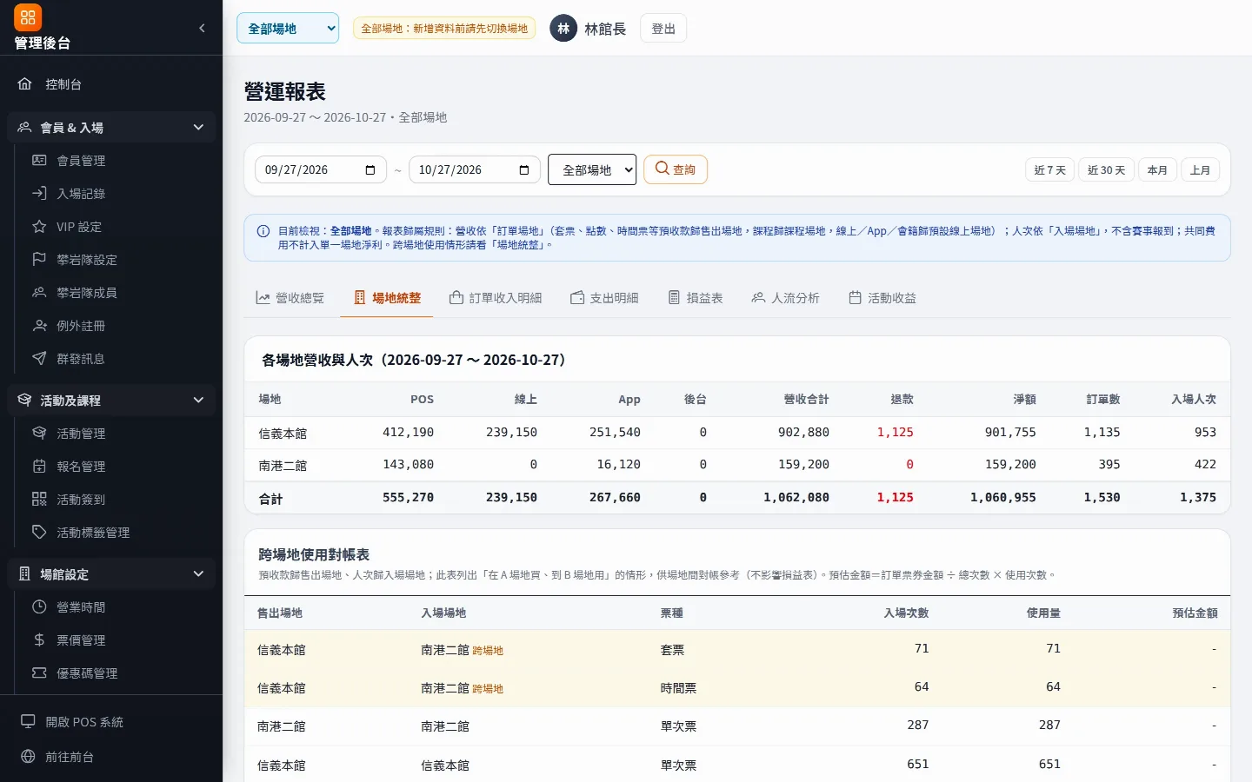Select 上月 quick range

[x=1201, y=170]
